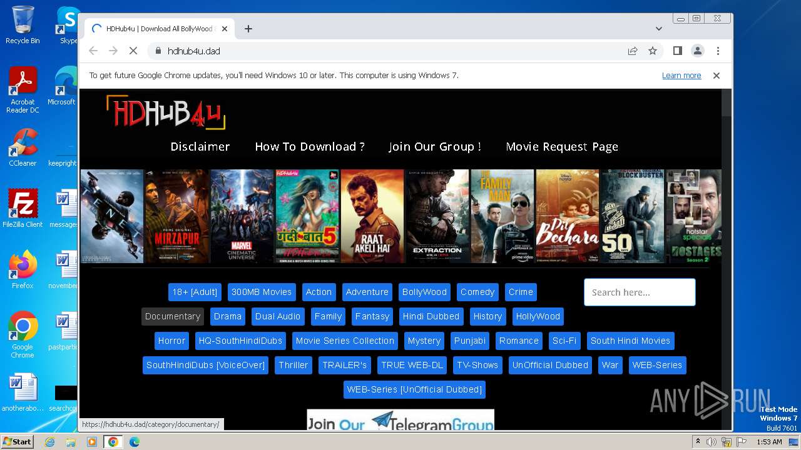Screen dimensions: 801x450
Task: Open the Mirzapur poster thumbnail
Action: (177, 216)
